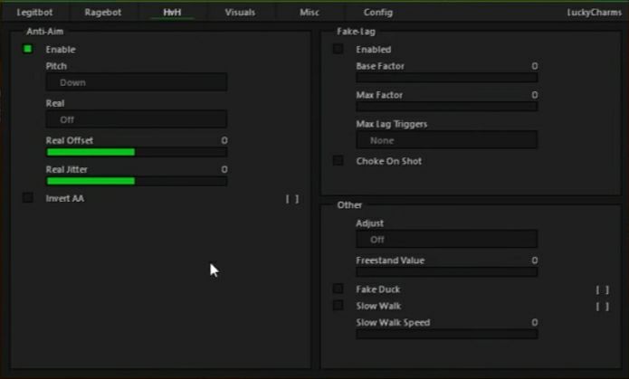
Task: Click the Anti-Aim section label
Action: pos(45,32)
